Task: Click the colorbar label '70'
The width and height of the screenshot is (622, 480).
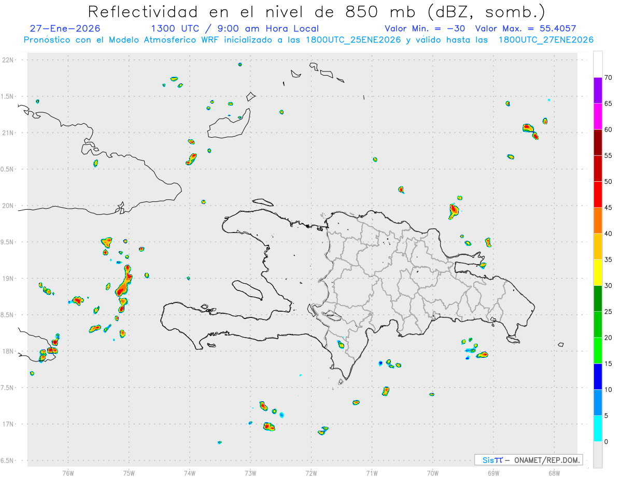Action: point(609,78)
